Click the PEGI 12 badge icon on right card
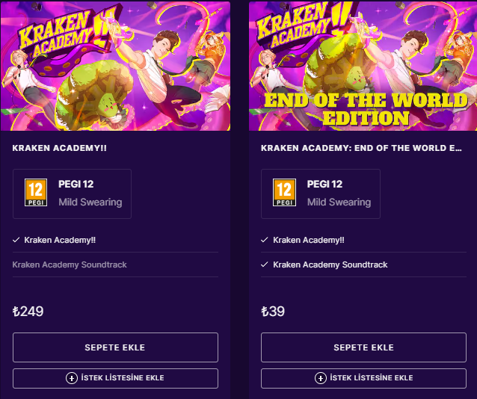477x399 pixels. point(284,193)
